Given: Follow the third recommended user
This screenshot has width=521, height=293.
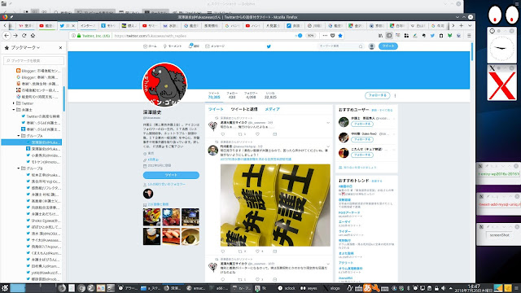Looking at the screenshot, I should click(362, 155).
